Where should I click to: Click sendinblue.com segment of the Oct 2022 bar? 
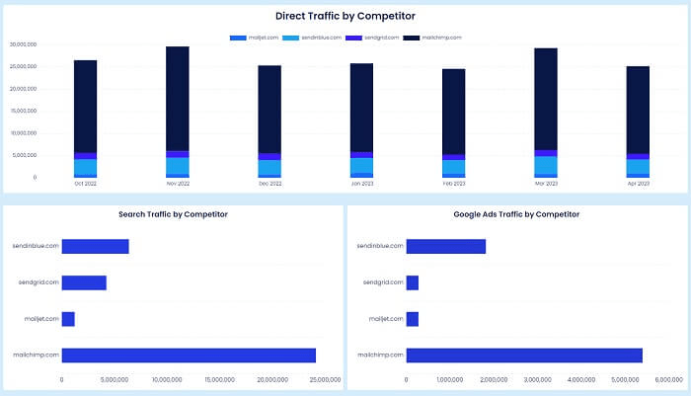pos(86,167)
